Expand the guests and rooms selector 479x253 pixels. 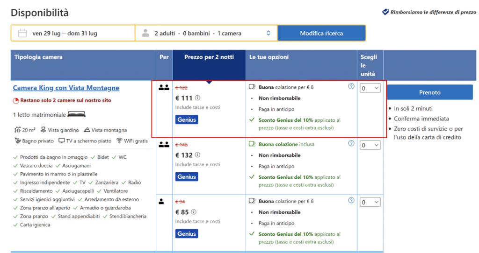206,33
